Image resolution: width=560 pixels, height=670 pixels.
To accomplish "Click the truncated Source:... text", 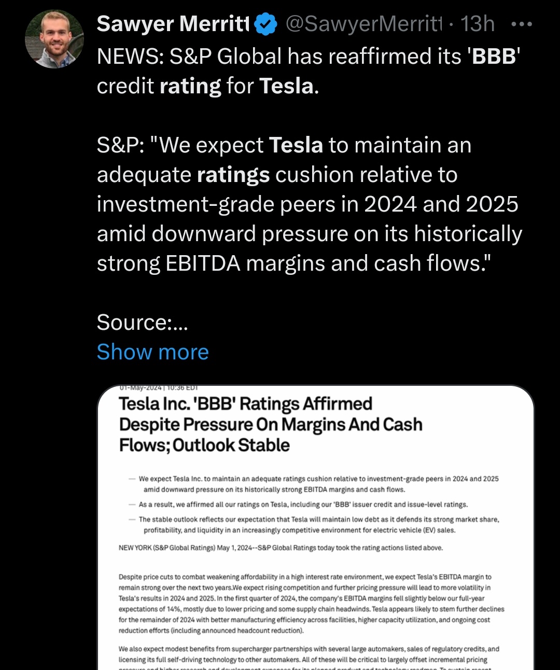I will (142, 323).
